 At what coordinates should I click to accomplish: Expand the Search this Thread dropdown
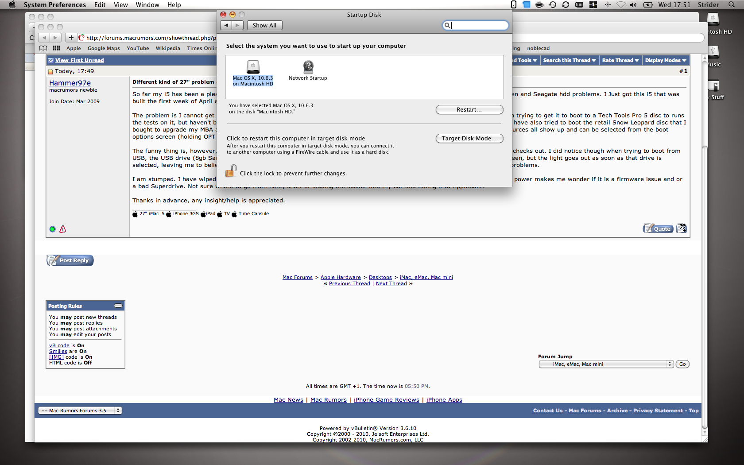click(x=569, y=60)
